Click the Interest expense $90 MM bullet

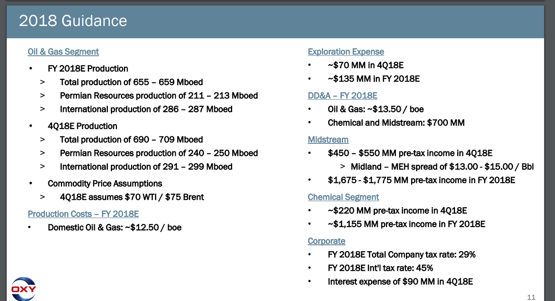tap(400, 281)
